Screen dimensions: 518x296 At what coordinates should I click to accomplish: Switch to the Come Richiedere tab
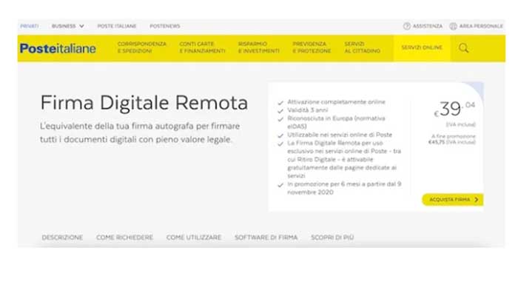pos(124,238)
